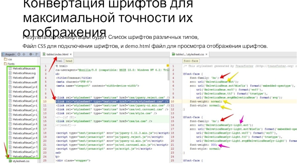Fold the wrapper div at HTML line 25
Screen dimensions: 299x168
(x=55, y=161)
